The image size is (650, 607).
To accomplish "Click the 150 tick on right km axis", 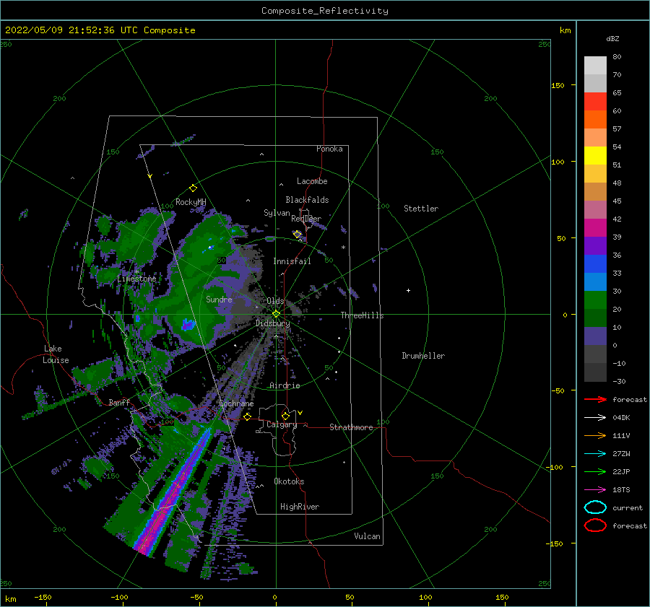I will point(558,85).
